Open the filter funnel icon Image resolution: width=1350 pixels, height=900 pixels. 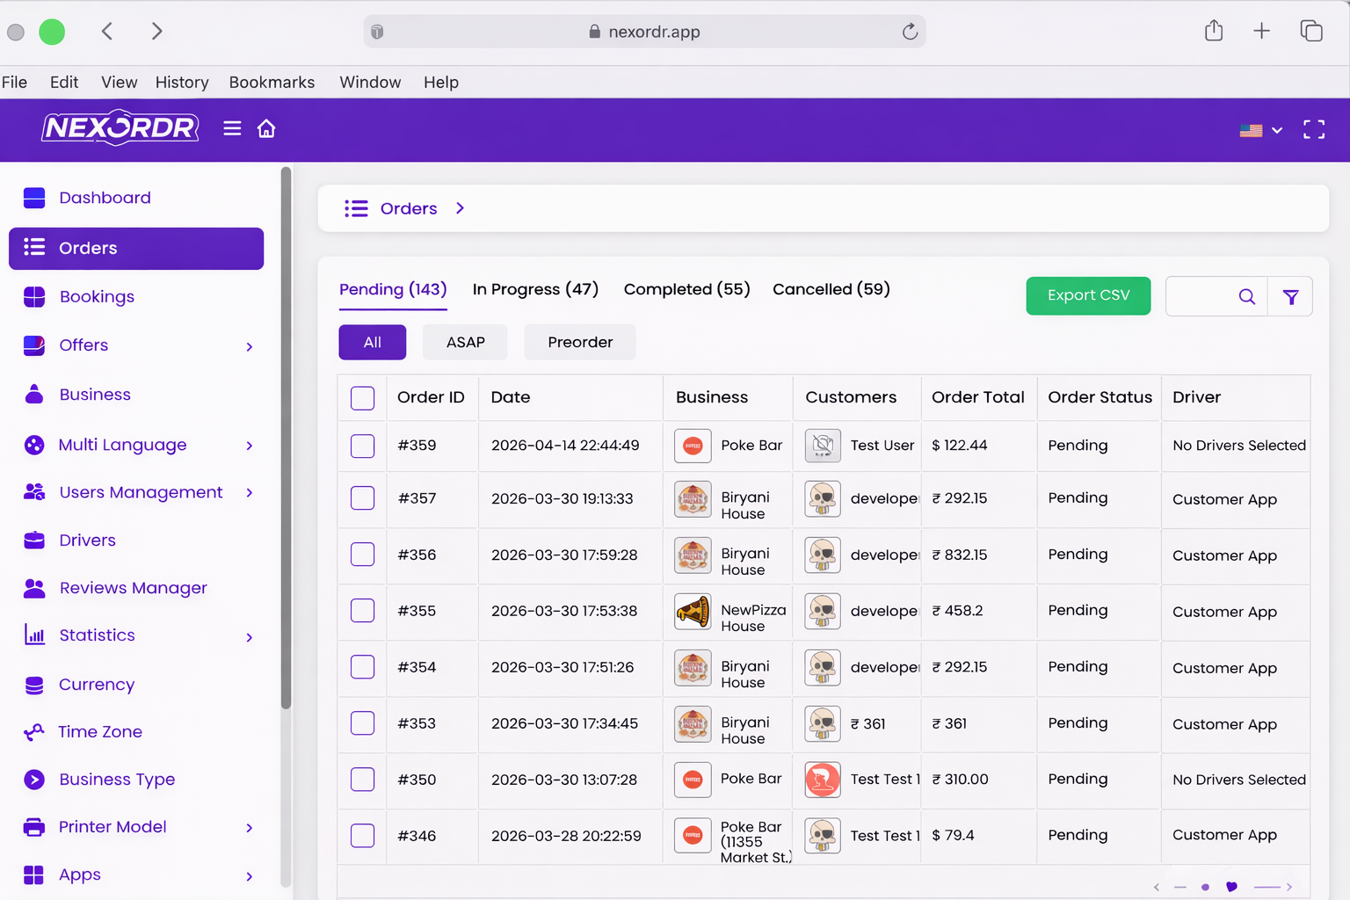coord(1290,297)
